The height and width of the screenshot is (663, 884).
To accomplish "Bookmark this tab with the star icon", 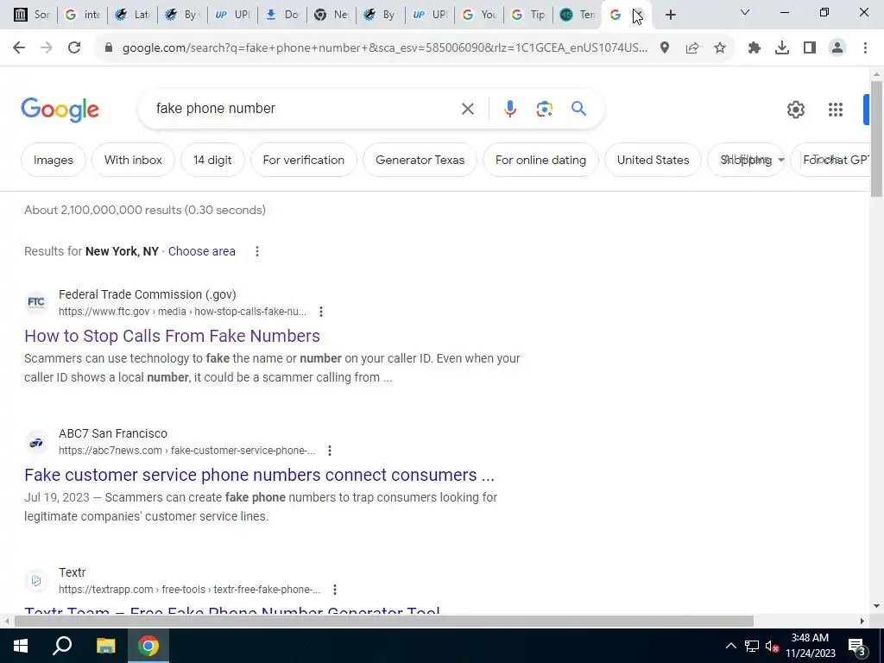I will [720, 48].
